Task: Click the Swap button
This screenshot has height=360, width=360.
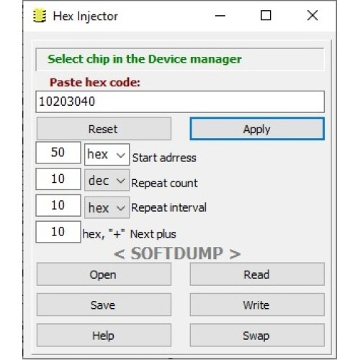Action: [257, 335]
